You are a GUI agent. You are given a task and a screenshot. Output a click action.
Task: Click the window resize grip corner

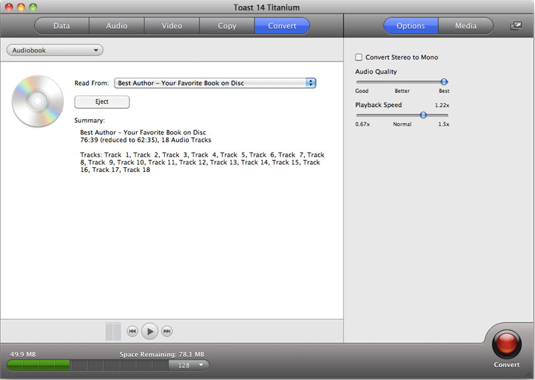[529, 374]
